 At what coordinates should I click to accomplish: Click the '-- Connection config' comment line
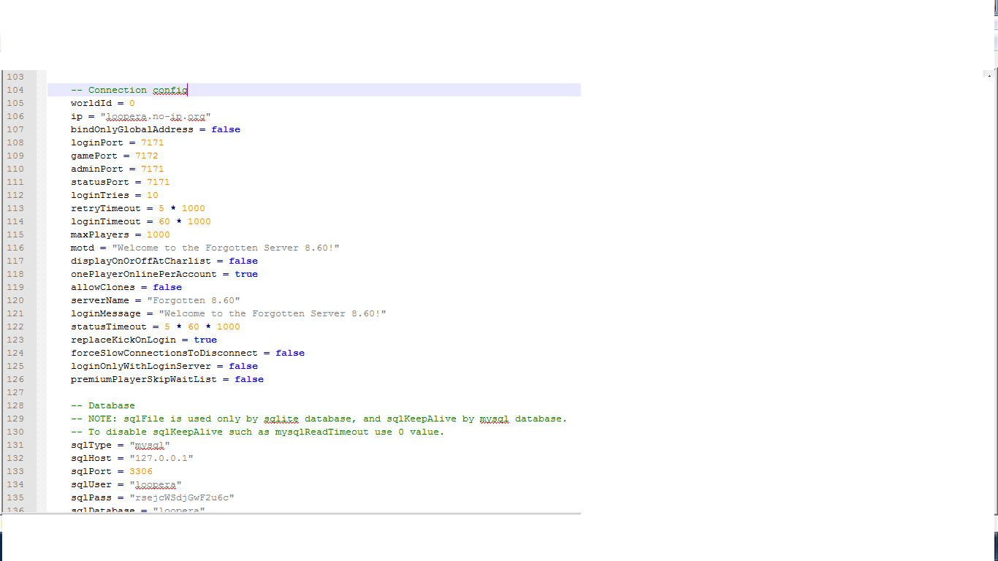(x=129, y=90)
